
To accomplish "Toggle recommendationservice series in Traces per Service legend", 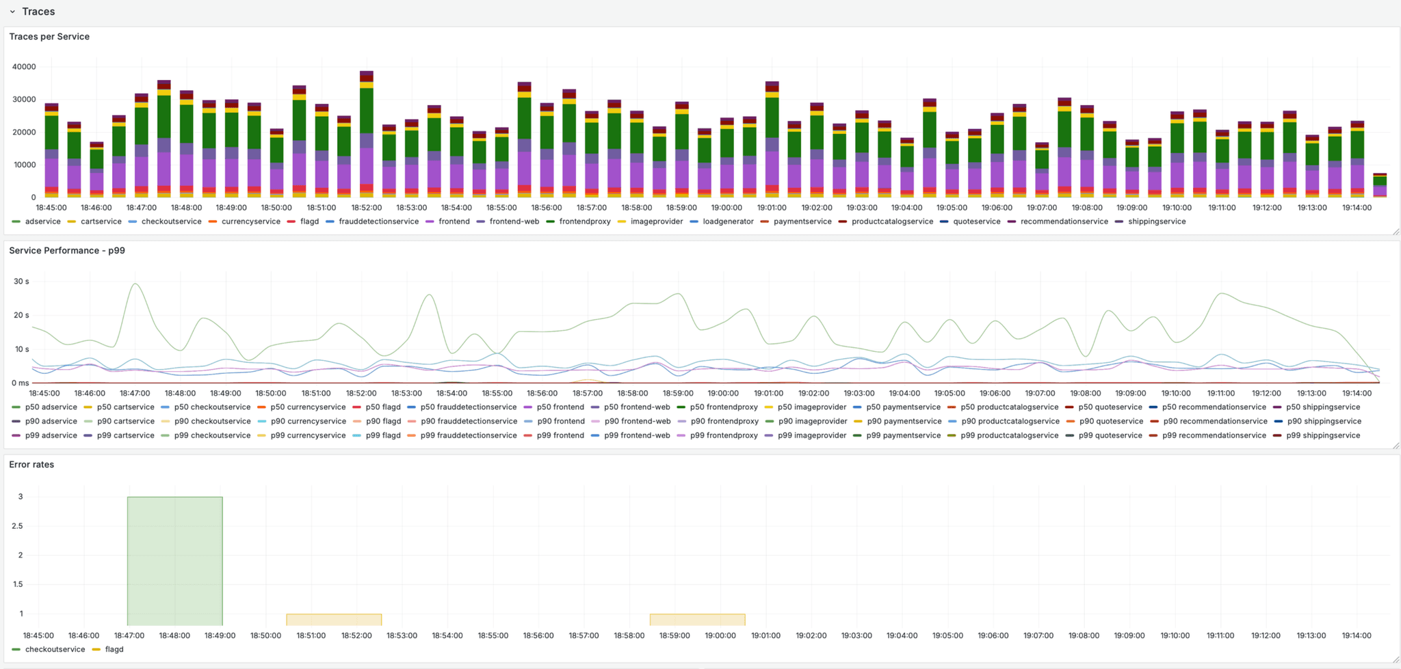I will pos(1064,221).
